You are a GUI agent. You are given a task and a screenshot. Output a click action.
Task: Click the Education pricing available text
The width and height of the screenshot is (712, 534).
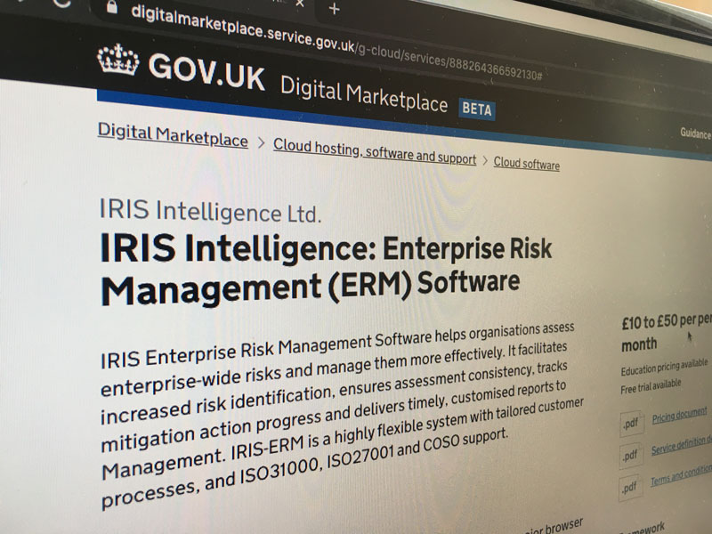click(x=664, y=367)
